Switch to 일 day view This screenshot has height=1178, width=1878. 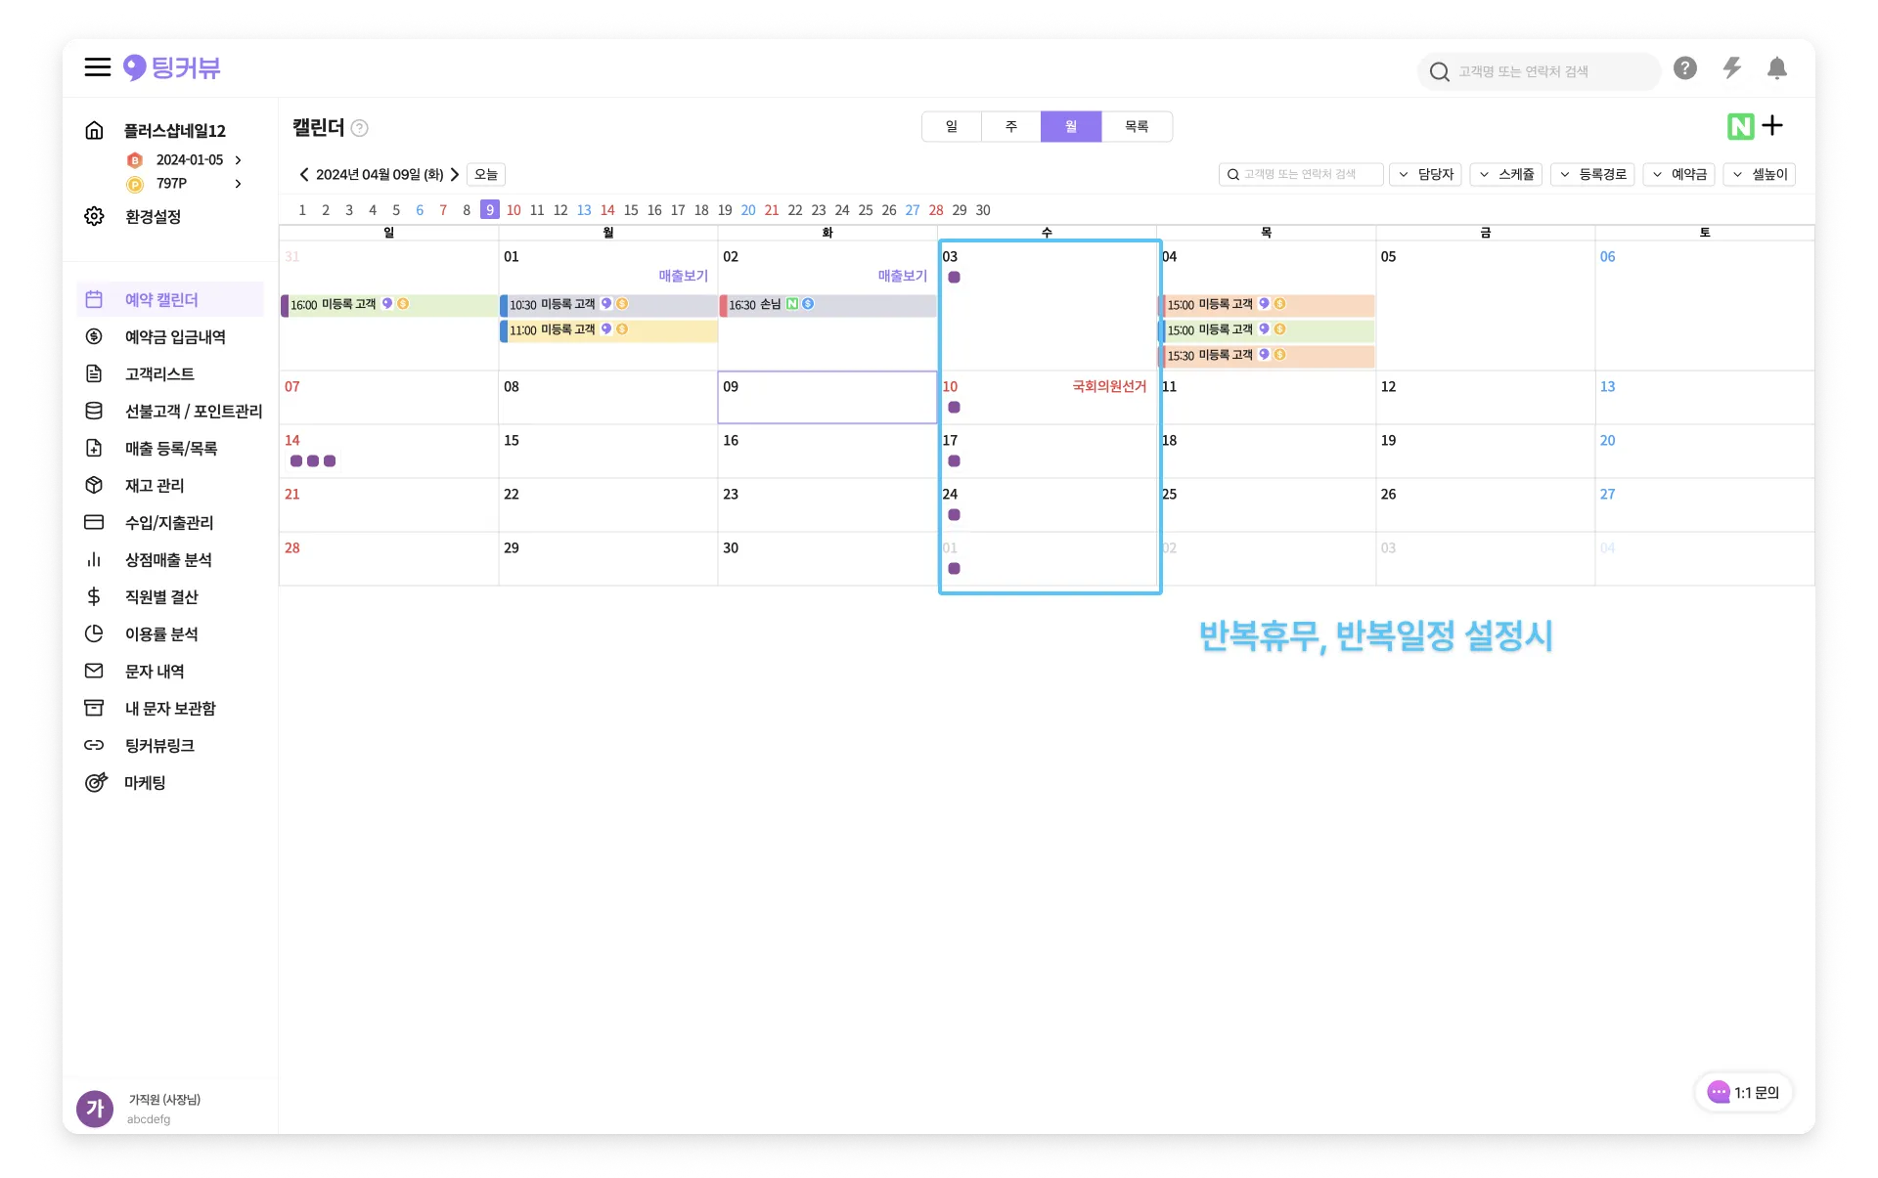tap(951, 127)
